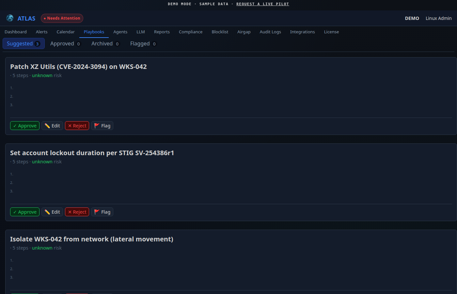Go to the License tab

331,32
